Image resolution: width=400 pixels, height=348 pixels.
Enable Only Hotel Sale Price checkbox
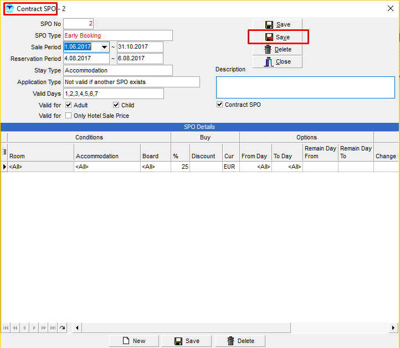(x=69, y=116)
